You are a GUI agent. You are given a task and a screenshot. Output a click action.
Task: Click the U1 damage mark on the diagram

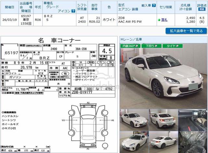63,120
